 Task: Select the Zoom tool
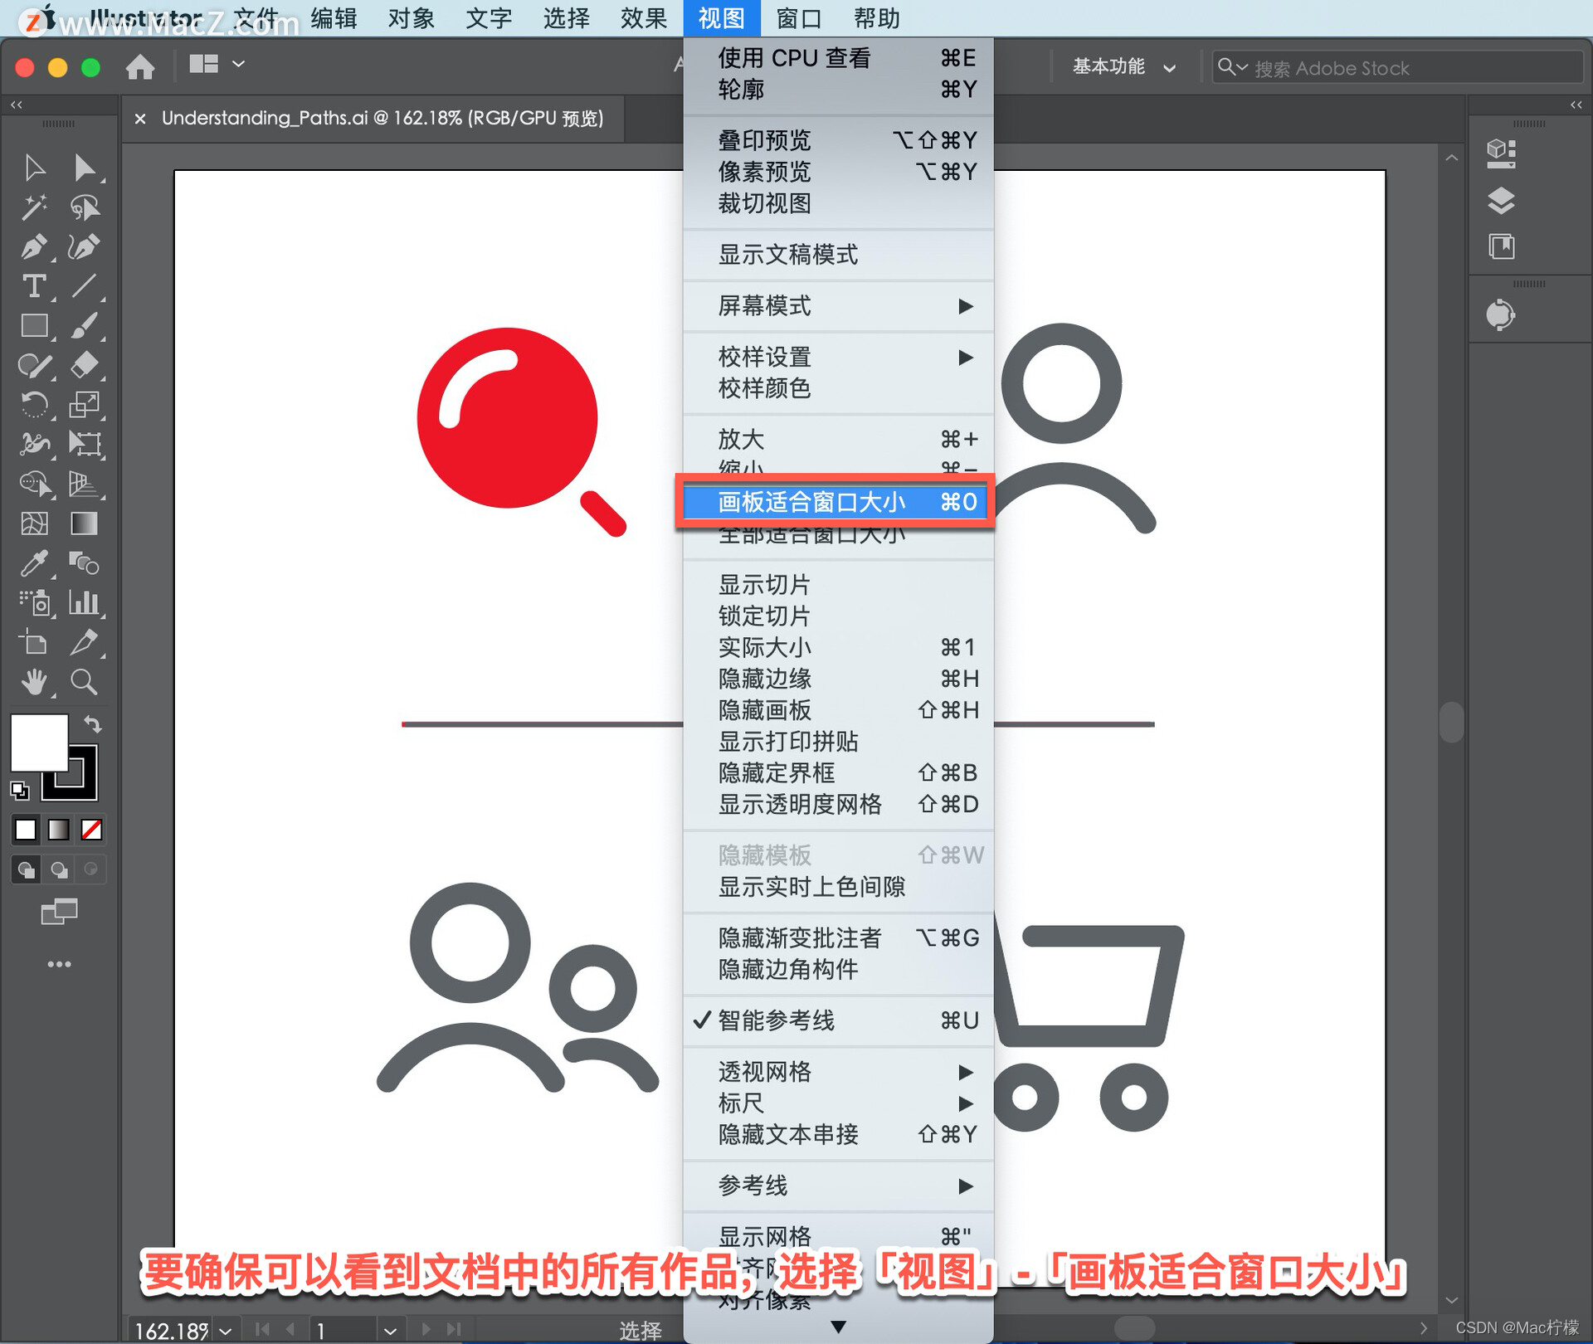(84, 682)
